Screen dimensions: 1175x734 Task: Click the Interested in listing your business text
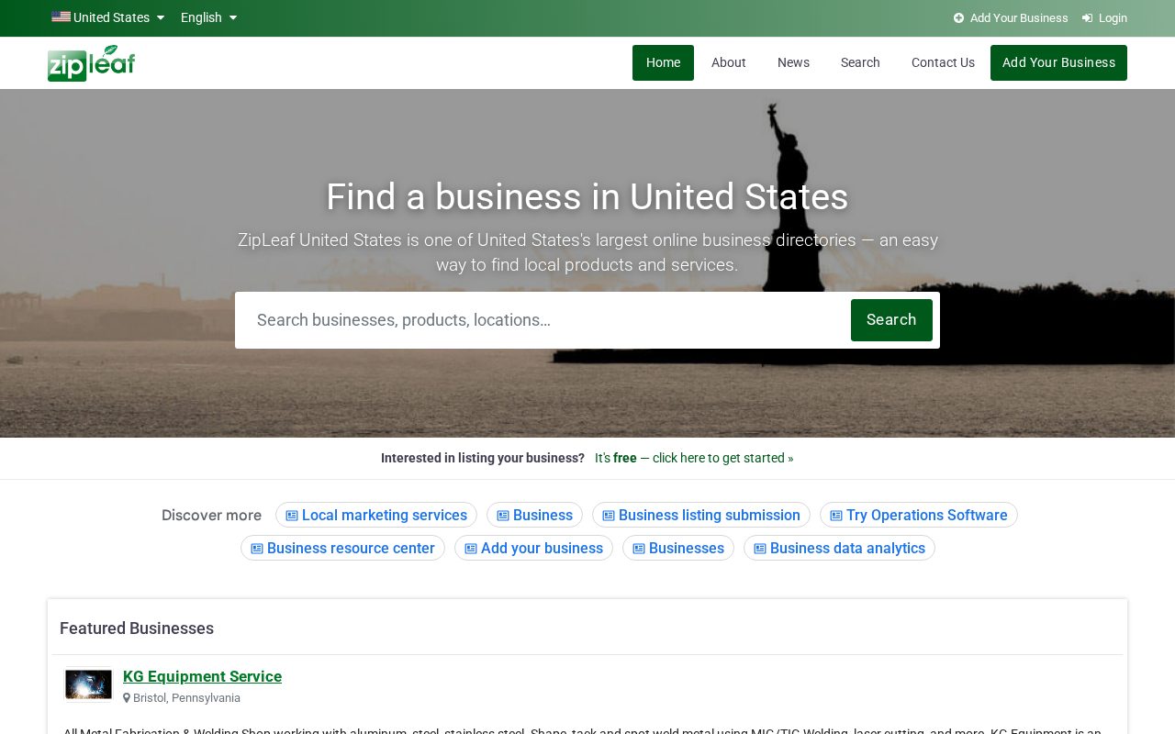point(483,458)
